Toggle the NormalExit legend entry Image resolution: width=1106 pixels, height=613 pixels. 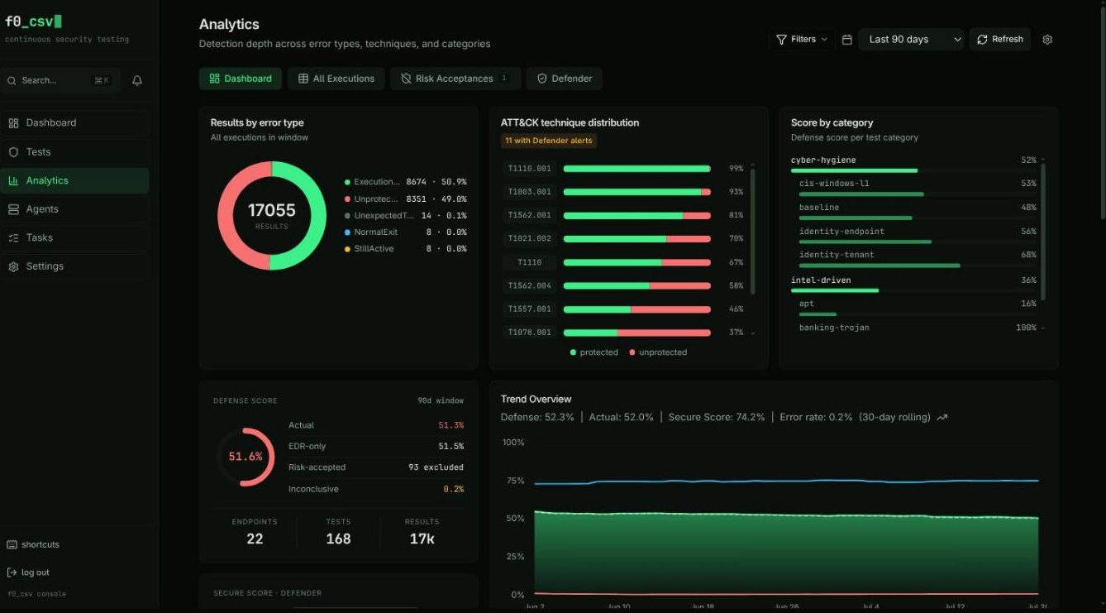[405, 232]
